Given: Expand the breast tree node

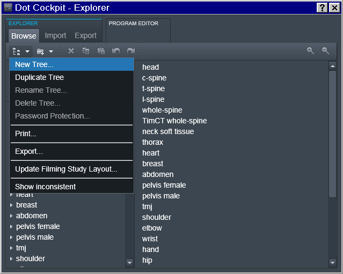Looking at the screenshot, I should 11,205.
